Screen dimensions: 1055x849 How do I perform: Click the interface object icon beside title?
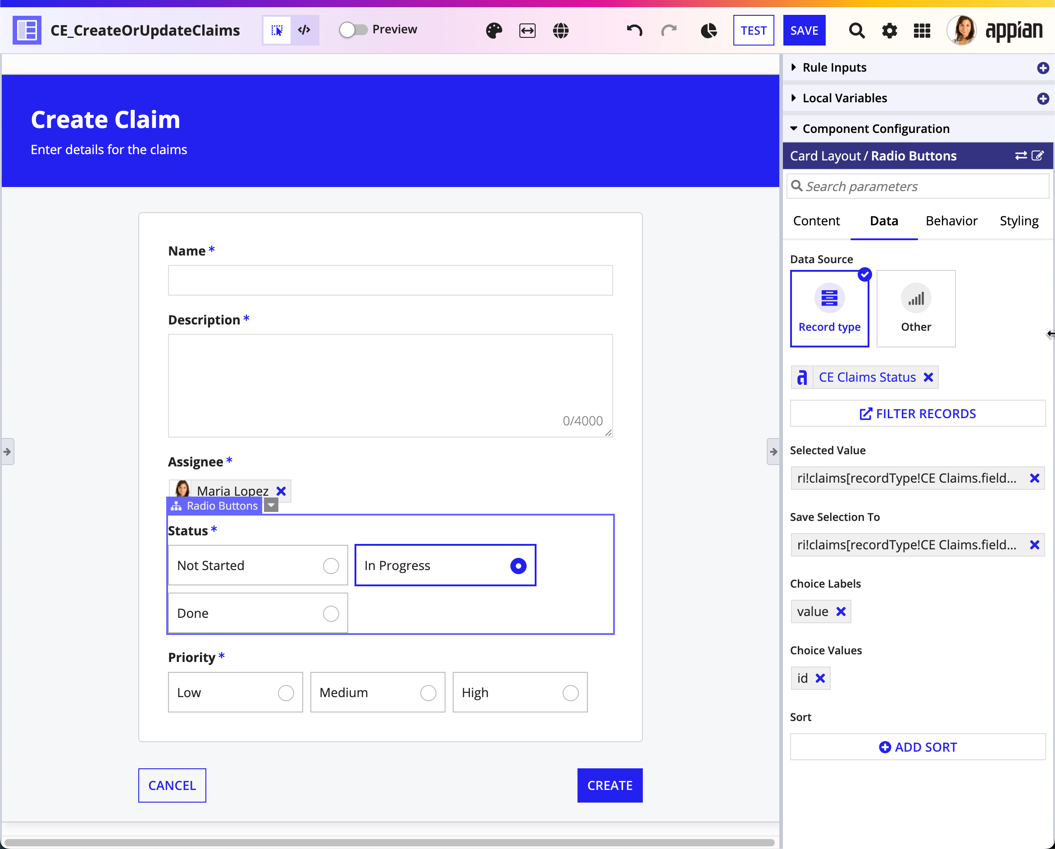27,30
